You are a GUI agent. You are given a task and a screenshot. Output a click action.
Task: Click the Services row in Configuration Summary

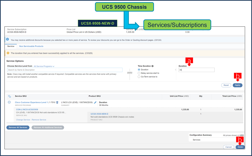tap(196, 140)
